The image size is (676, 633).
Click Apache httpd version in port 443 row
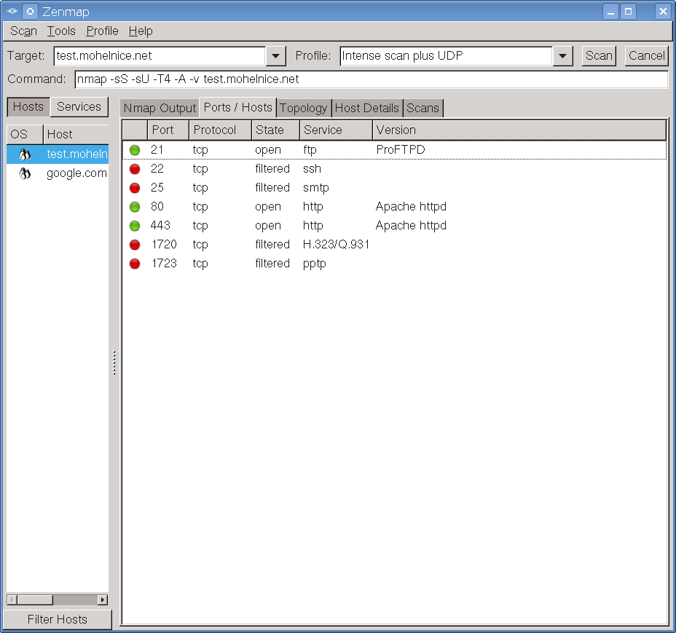click(x=411, y=226)
